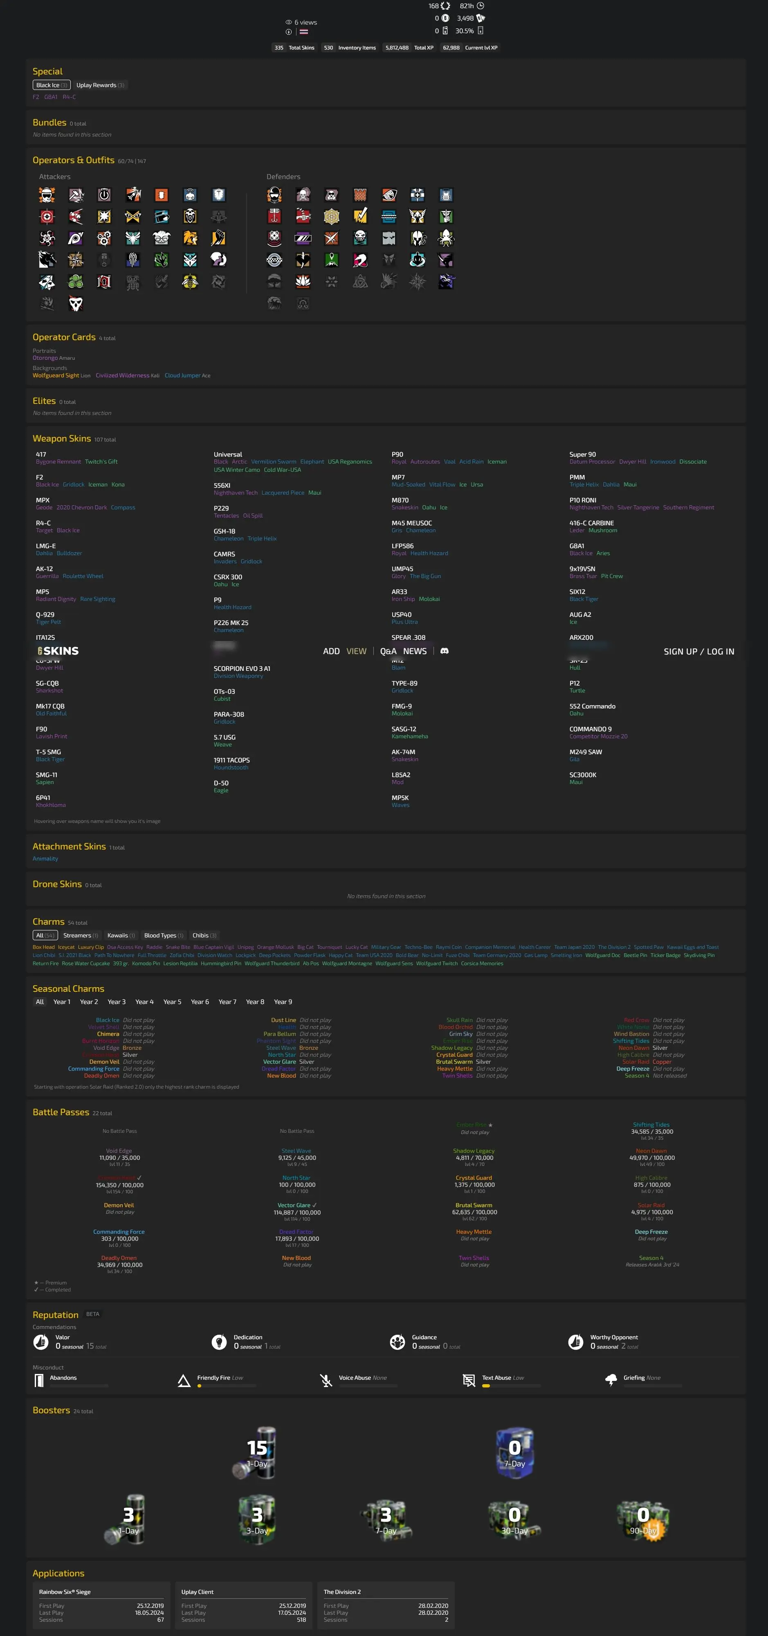Click the Dedication lightbulb icon

(x=219, y=1342)
